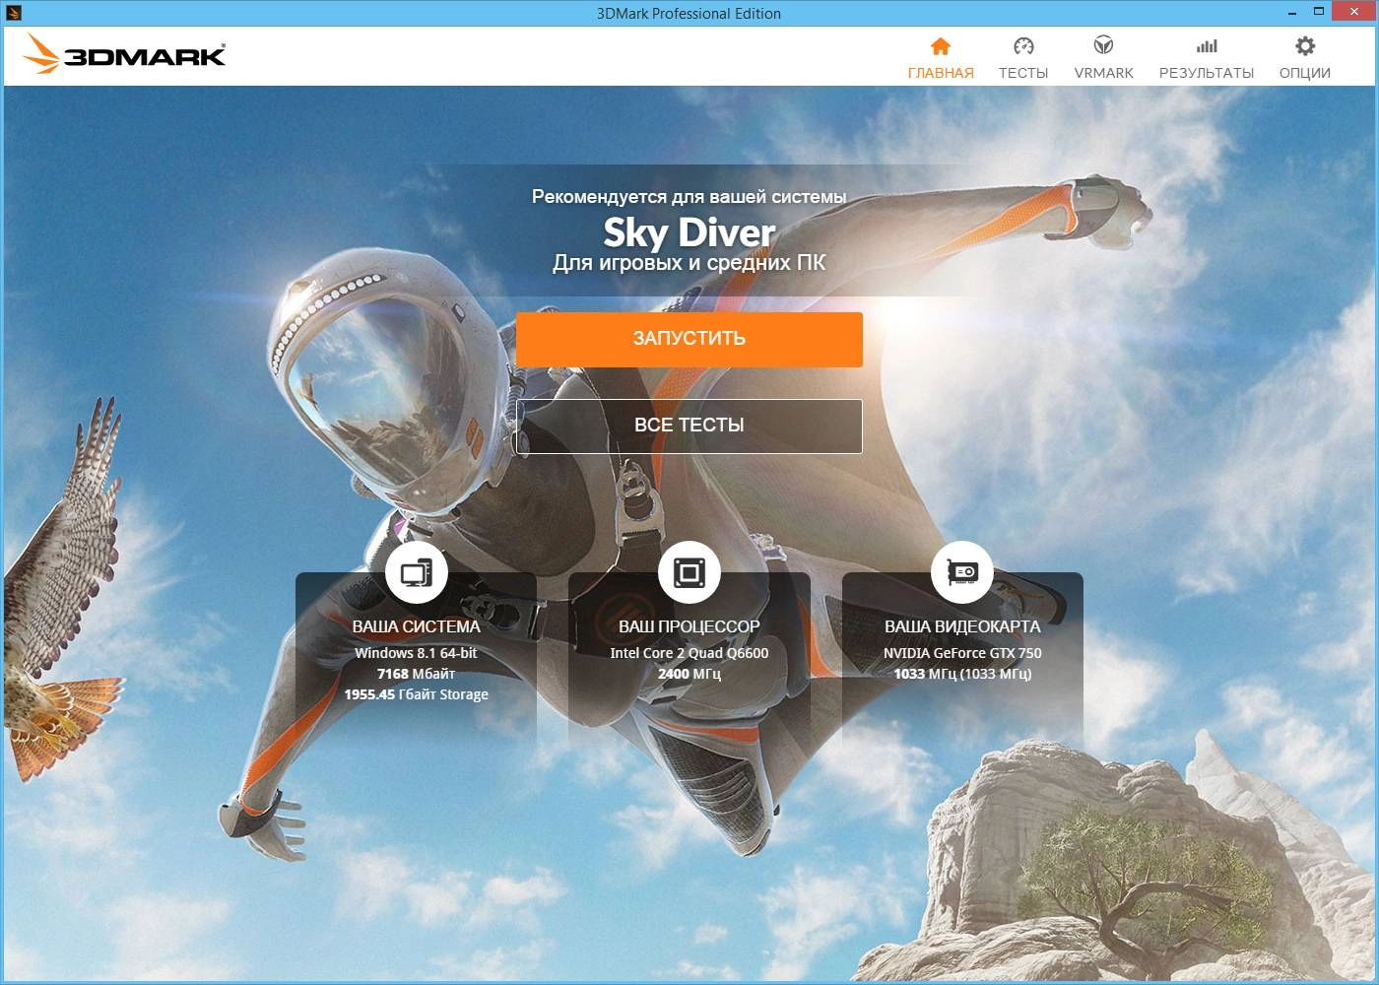
Task: Click the CPU chip icon above ВАШ ПРОЦЕССОР
Action: (x=689, y=572)
